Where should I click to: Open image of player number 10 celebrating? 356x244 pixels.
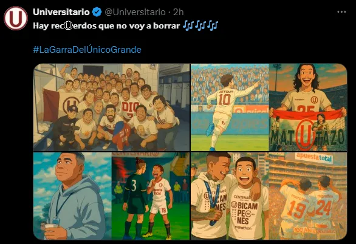(x=230, y=107)
